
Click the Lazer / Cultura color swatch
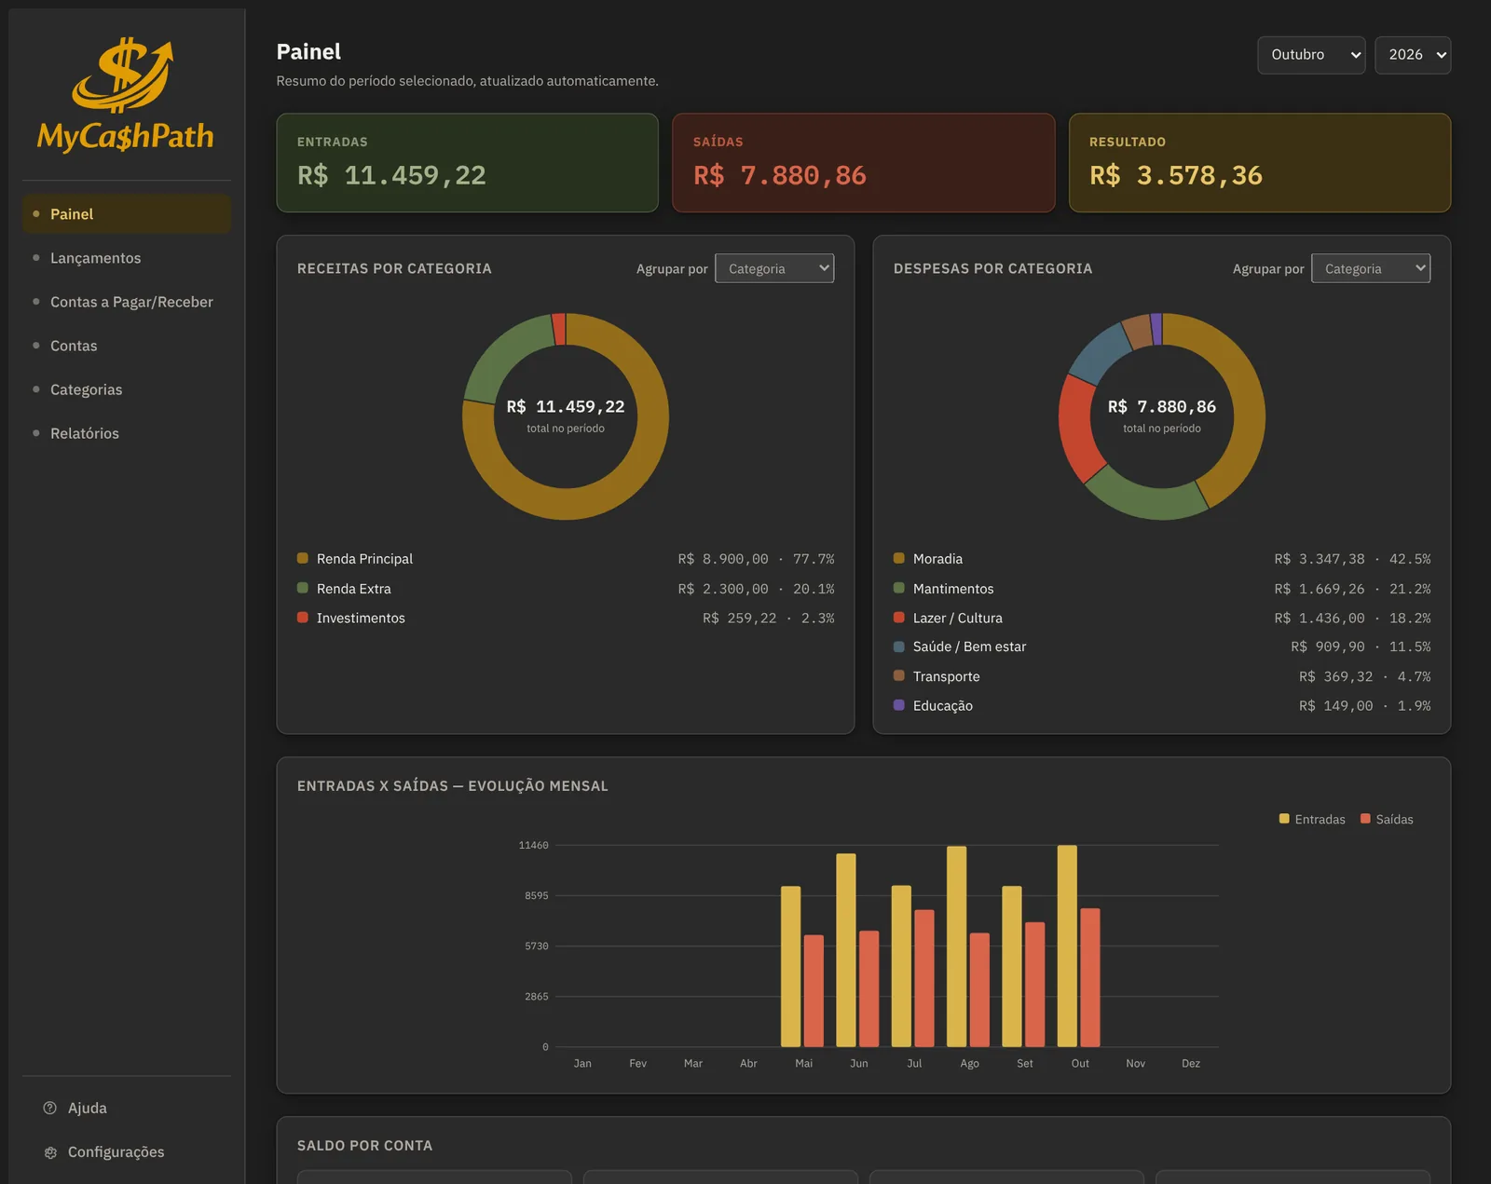tap(899, 617)
